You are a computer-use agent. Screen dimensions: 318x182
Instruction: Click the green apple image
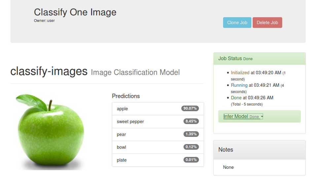pyautogui.click(x=50, y=132)
